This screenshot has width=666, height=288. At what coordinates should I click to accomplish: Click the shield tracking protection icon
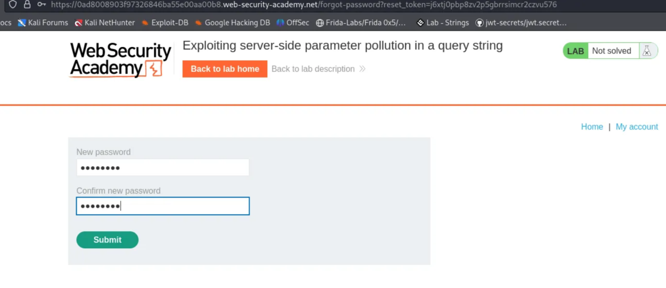(13, 5)
